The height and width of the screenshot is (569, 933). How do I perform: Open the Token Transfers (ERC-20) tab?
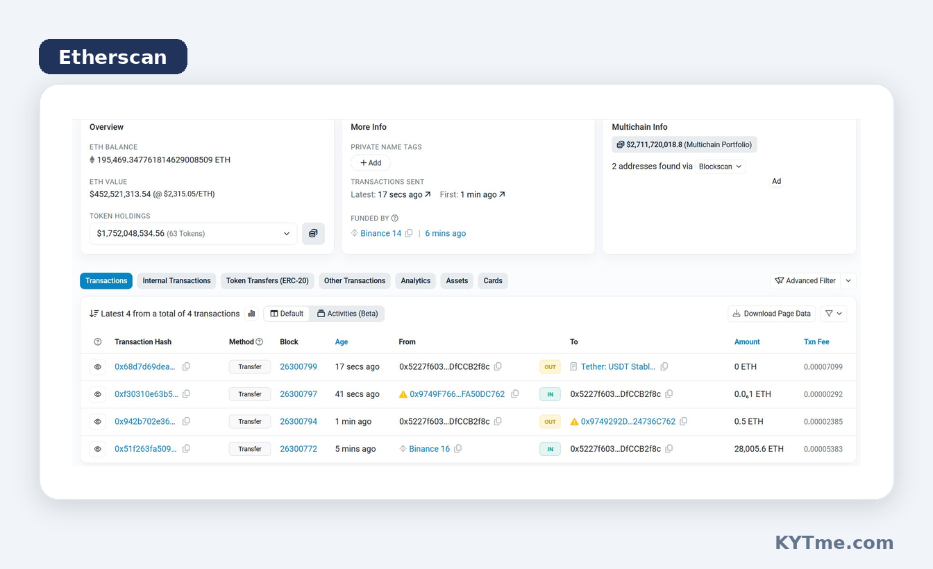(x=267, y=281)
